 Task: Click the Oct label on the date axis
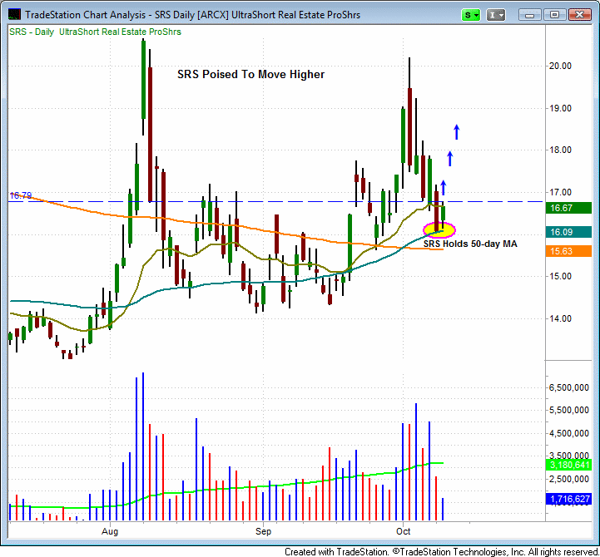coord(403,531)
